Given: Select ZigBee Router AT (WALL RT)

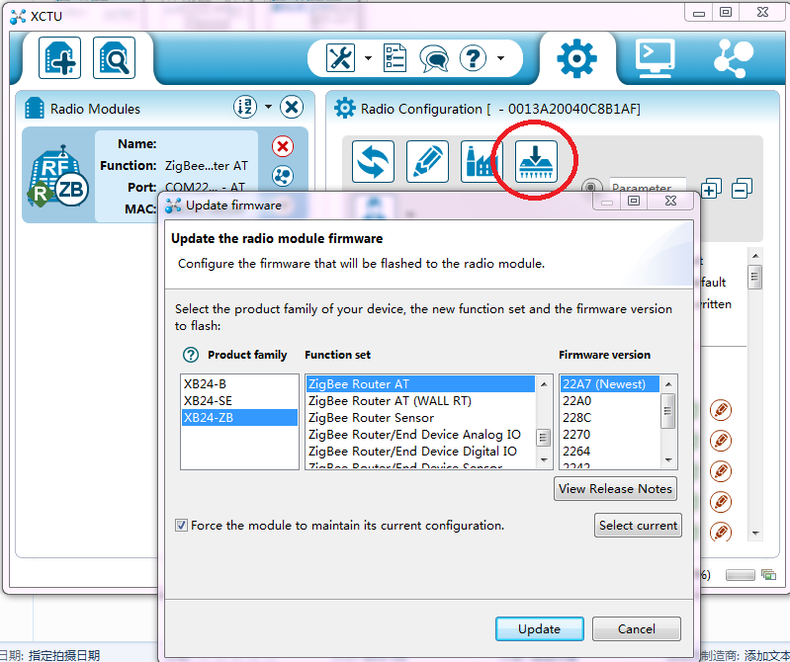Looking at the screenshot, I should [x=420, y=401].
